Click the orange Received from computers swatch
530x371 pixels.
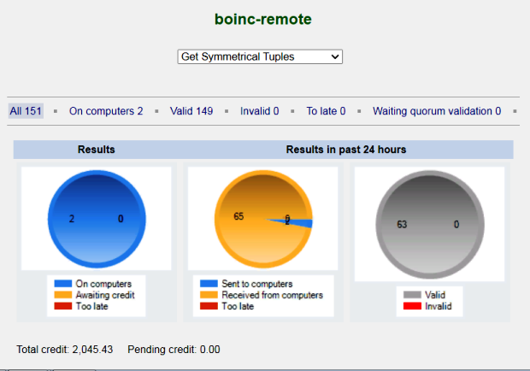209,295
